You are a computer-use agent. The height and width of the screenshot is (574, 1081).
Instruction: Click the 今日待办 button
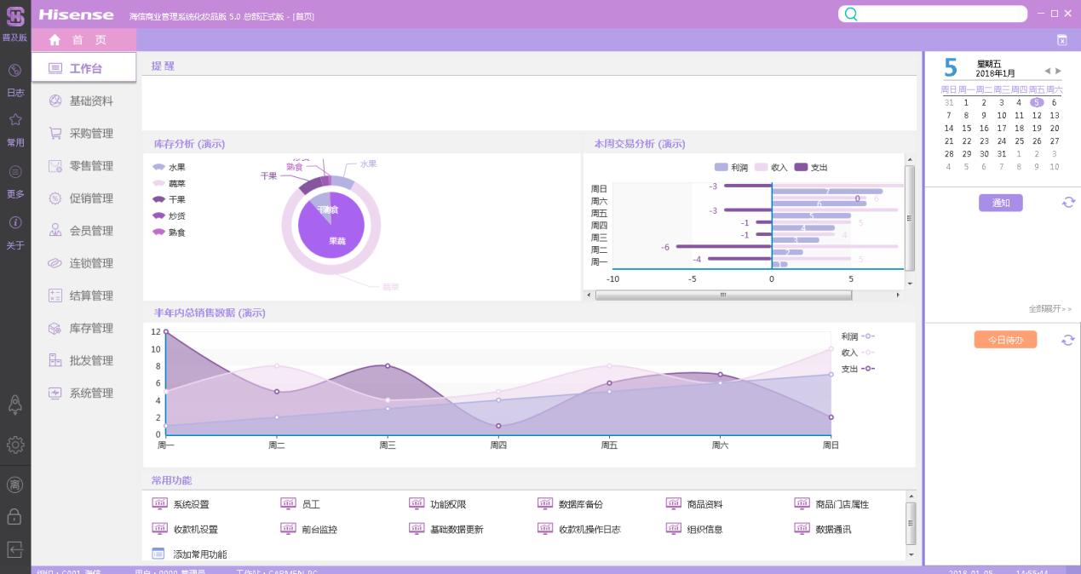[x=1005, y=340]
